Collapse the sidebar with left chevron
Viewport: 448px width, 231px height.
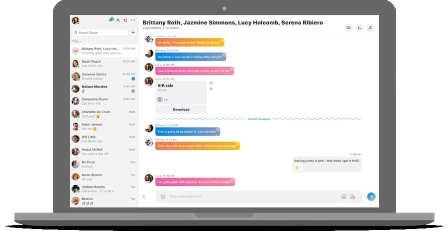coord(144,197)
